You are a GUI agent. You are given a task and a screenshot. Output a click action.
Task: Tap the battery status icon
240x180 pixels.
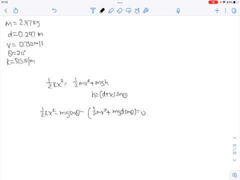(235, 2)
